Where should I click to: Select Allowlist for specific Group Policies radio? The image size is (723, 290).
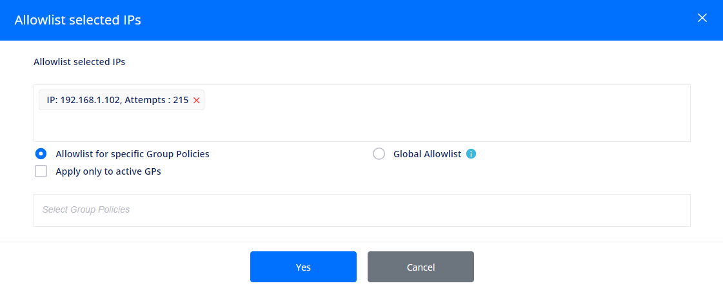41,154
